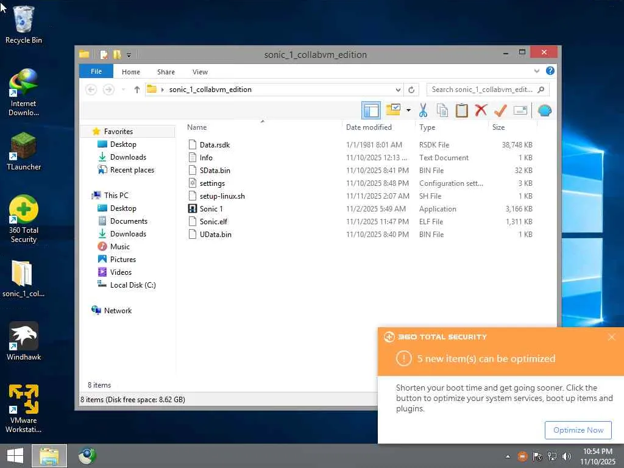Toggle the preview pane layout icon
Image resolution: width=624 pixels, height=468 pixels.
coord(370,110)
